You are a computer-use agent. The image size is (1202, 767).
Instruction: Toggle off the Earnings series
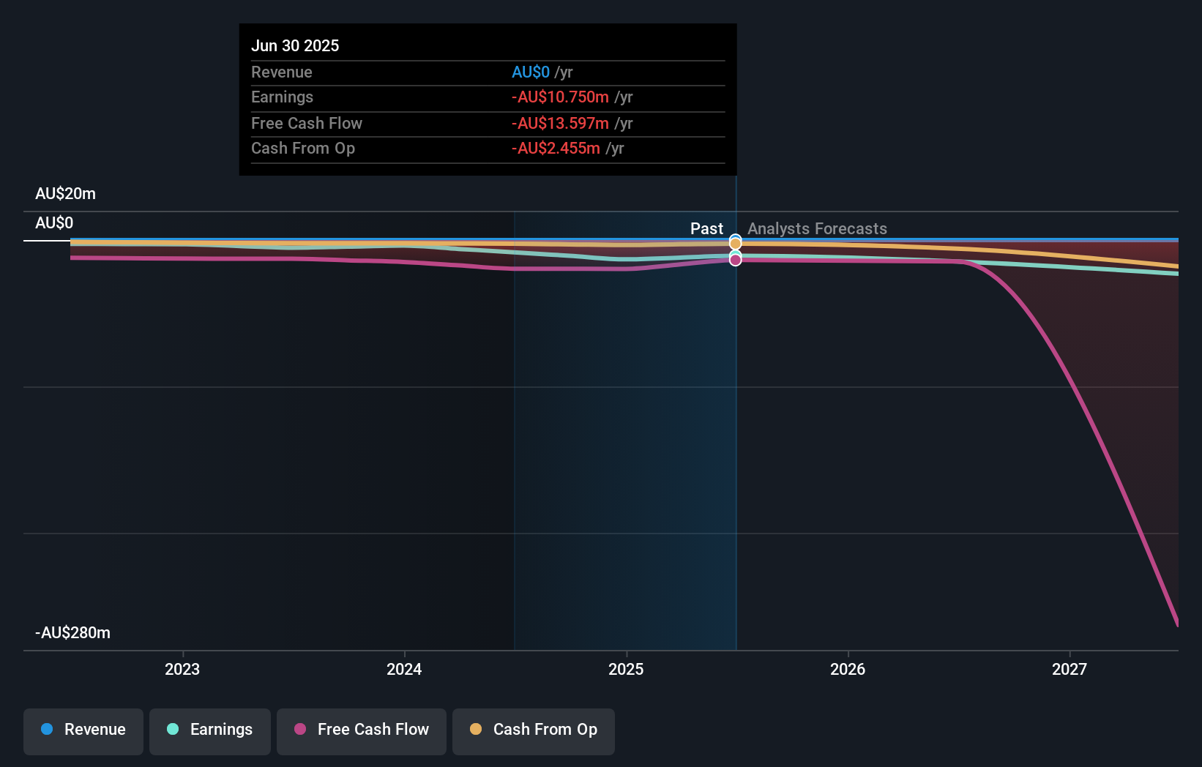(210, 730)
